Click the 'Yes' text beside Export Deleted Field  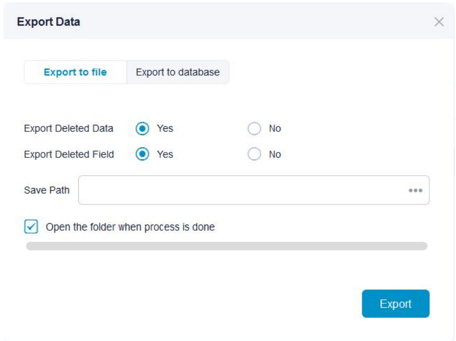(x=165, y=154)
